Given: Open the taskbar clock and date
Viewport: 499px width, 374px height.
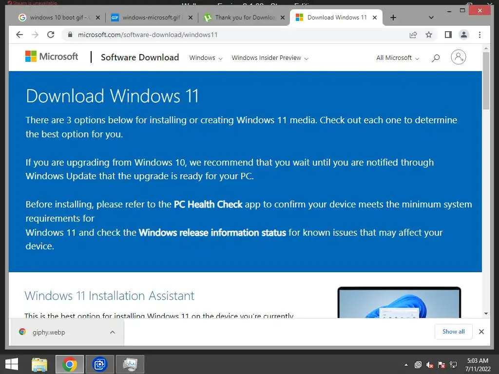Looking at the screenshot, I should (x=478, y=364).
